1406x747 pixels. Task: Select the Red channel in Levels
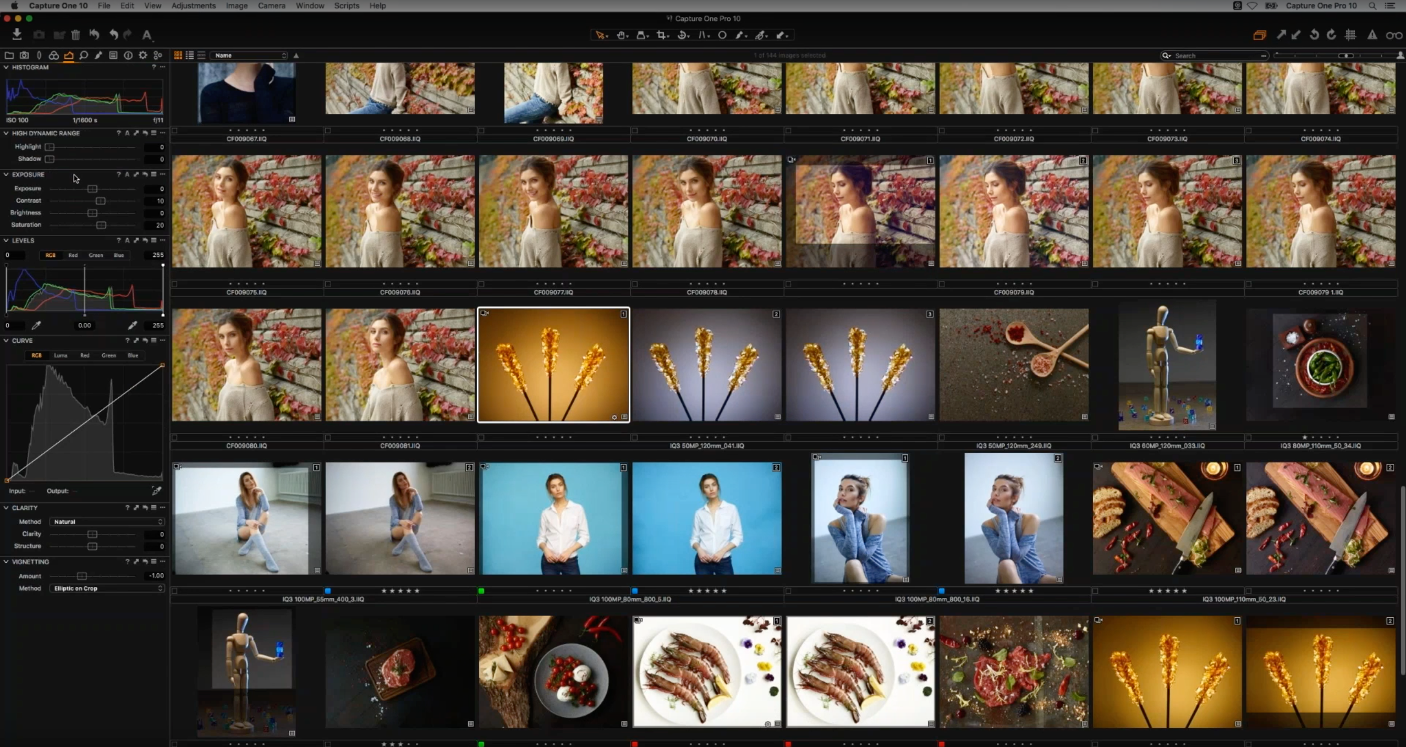(x=73, y=255)
